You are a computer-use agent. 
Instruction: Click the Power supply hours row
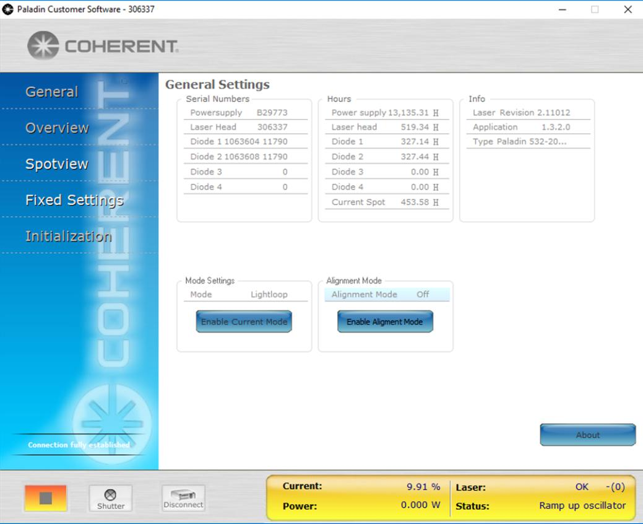point(387,113)
